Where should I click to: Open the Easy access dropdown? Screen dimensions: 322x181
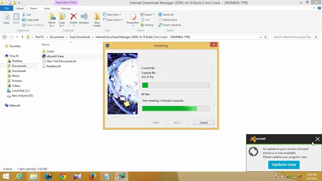click(113, 20)
